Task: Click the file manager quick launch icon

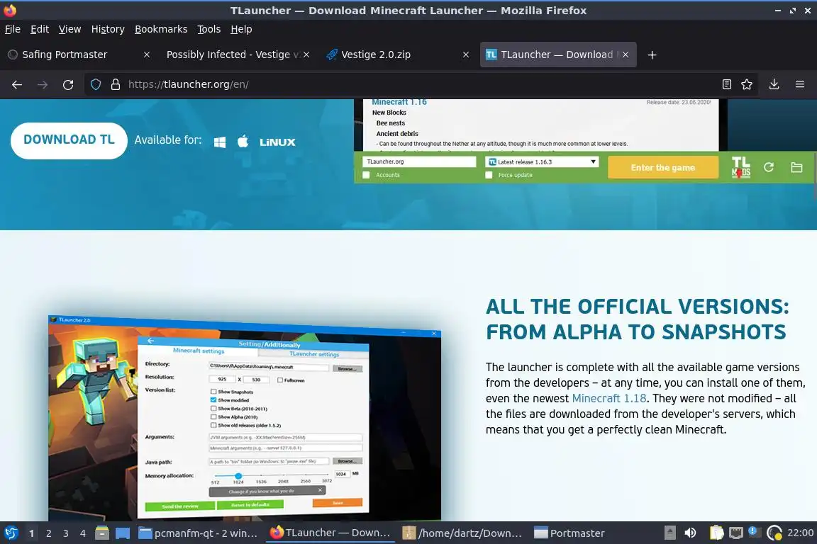Action: click(102, 533)
